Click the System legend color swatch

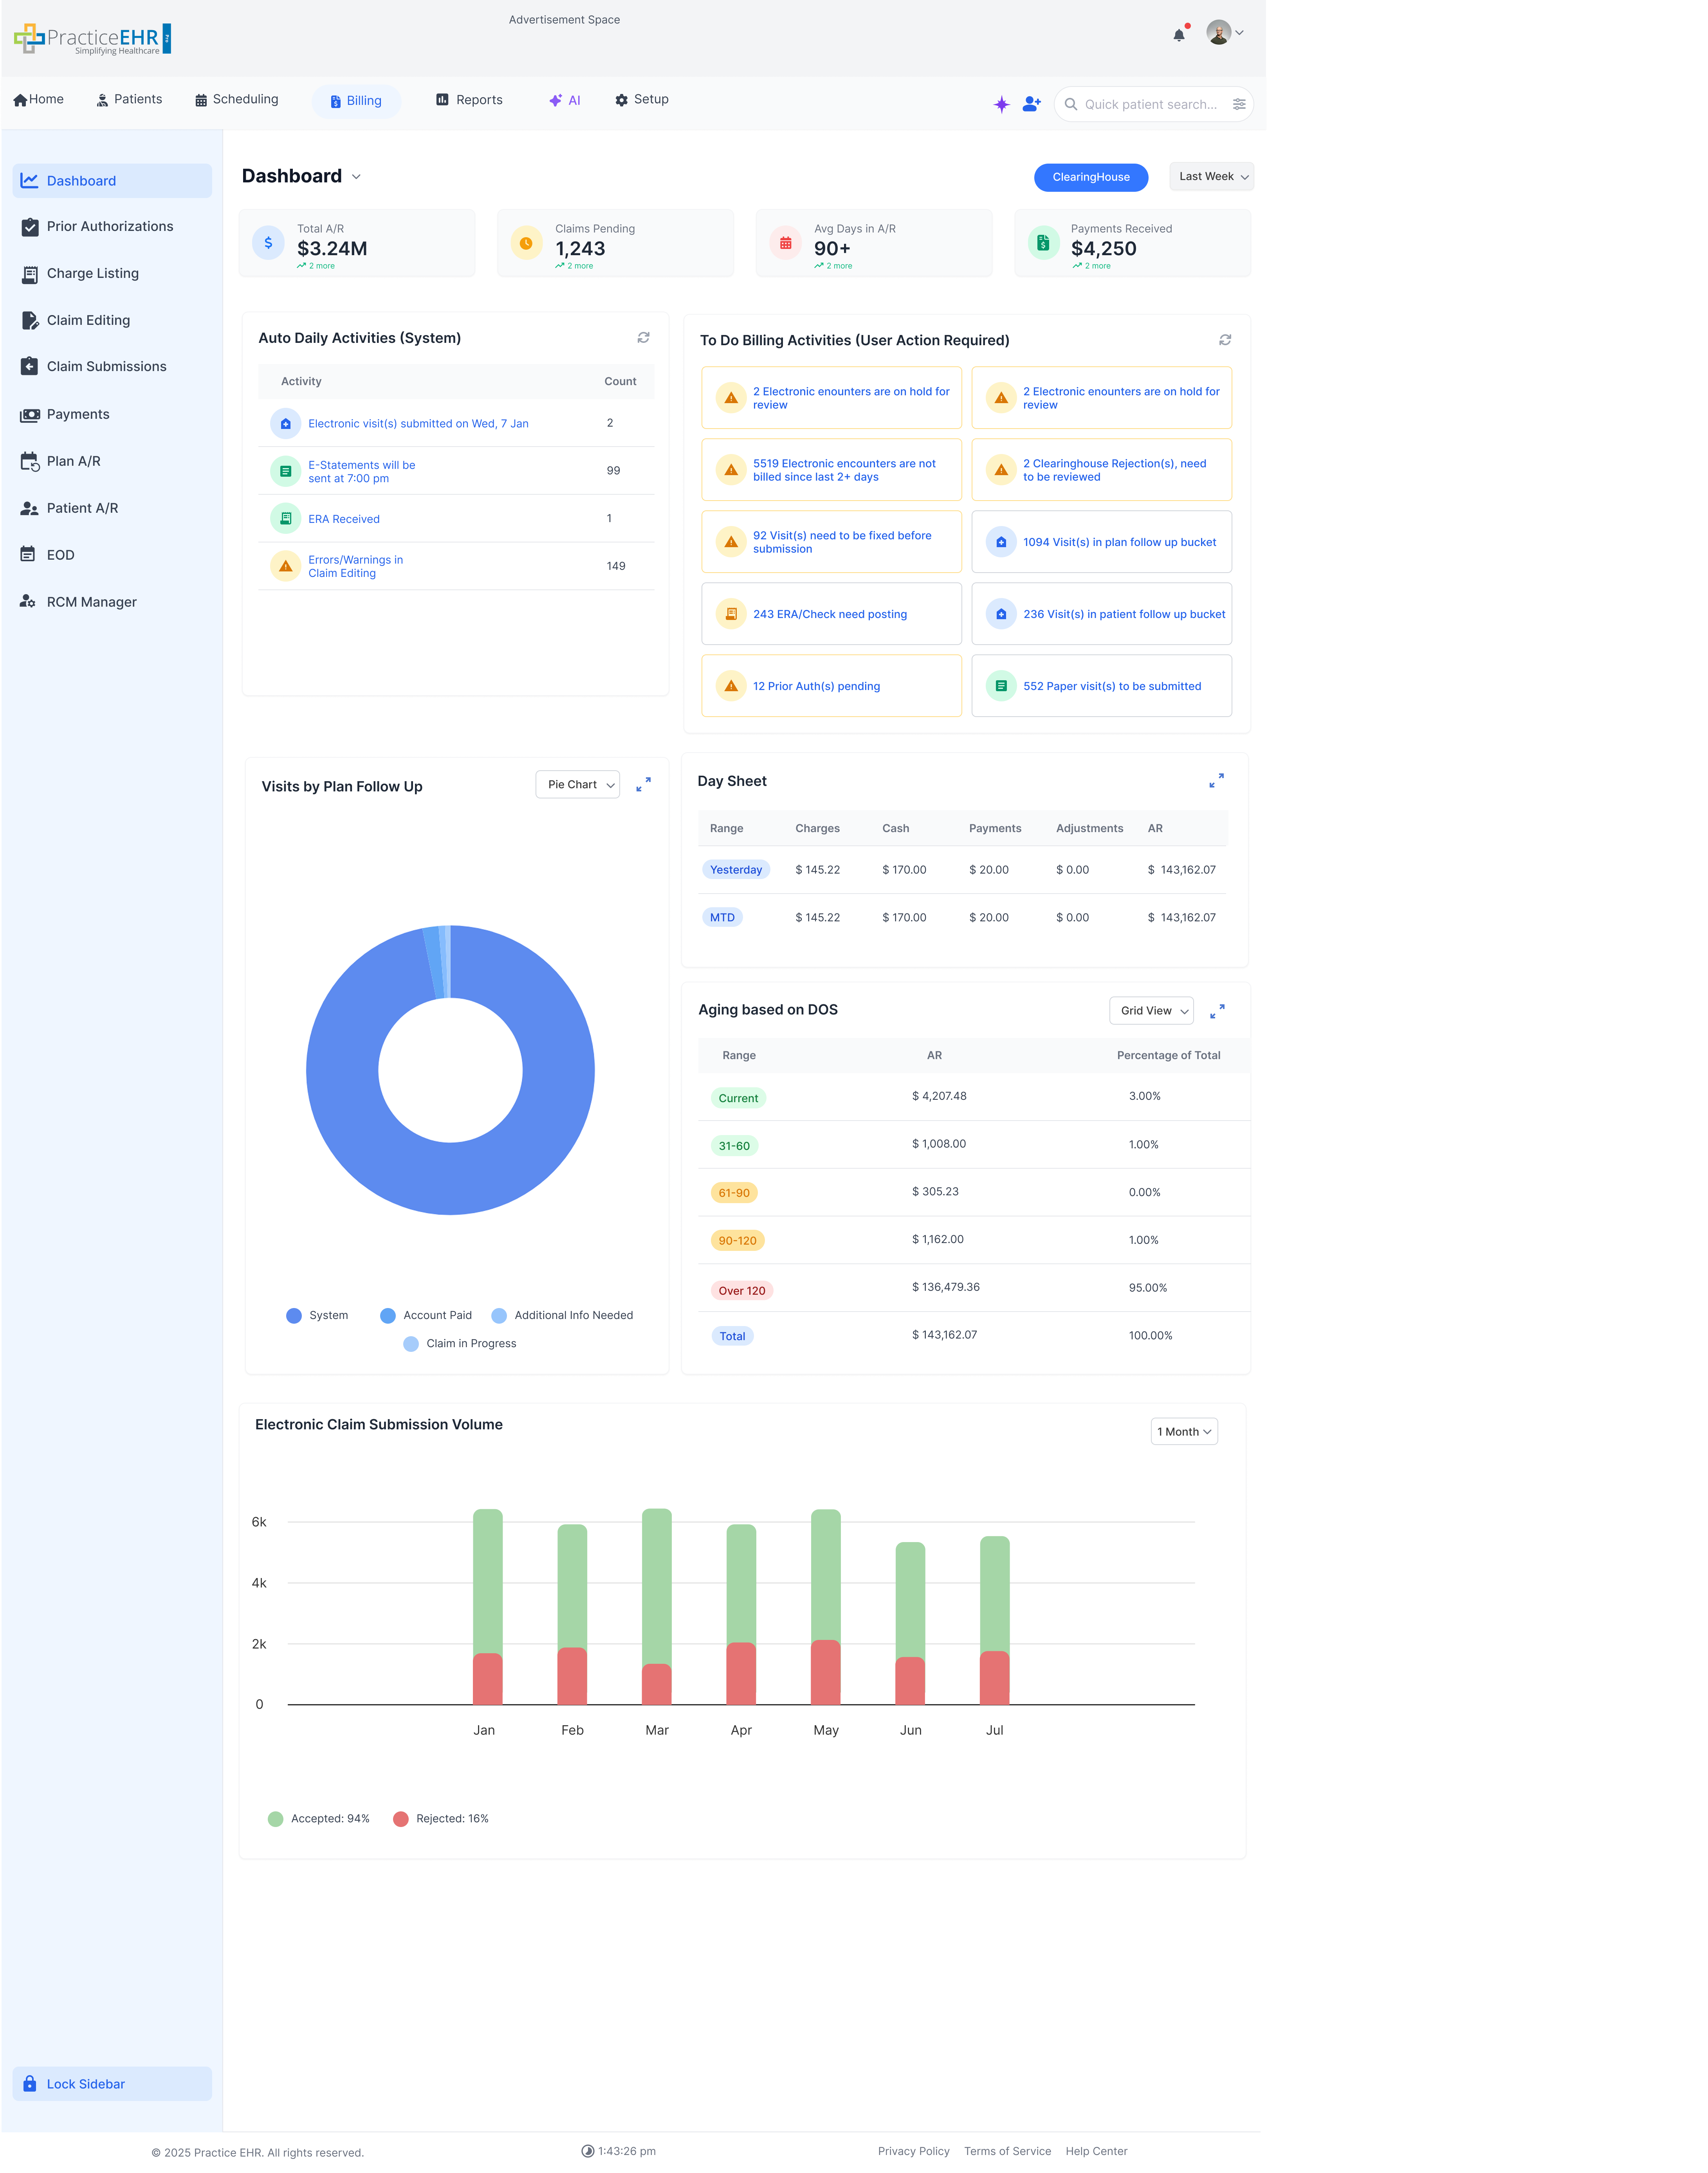294,1315
